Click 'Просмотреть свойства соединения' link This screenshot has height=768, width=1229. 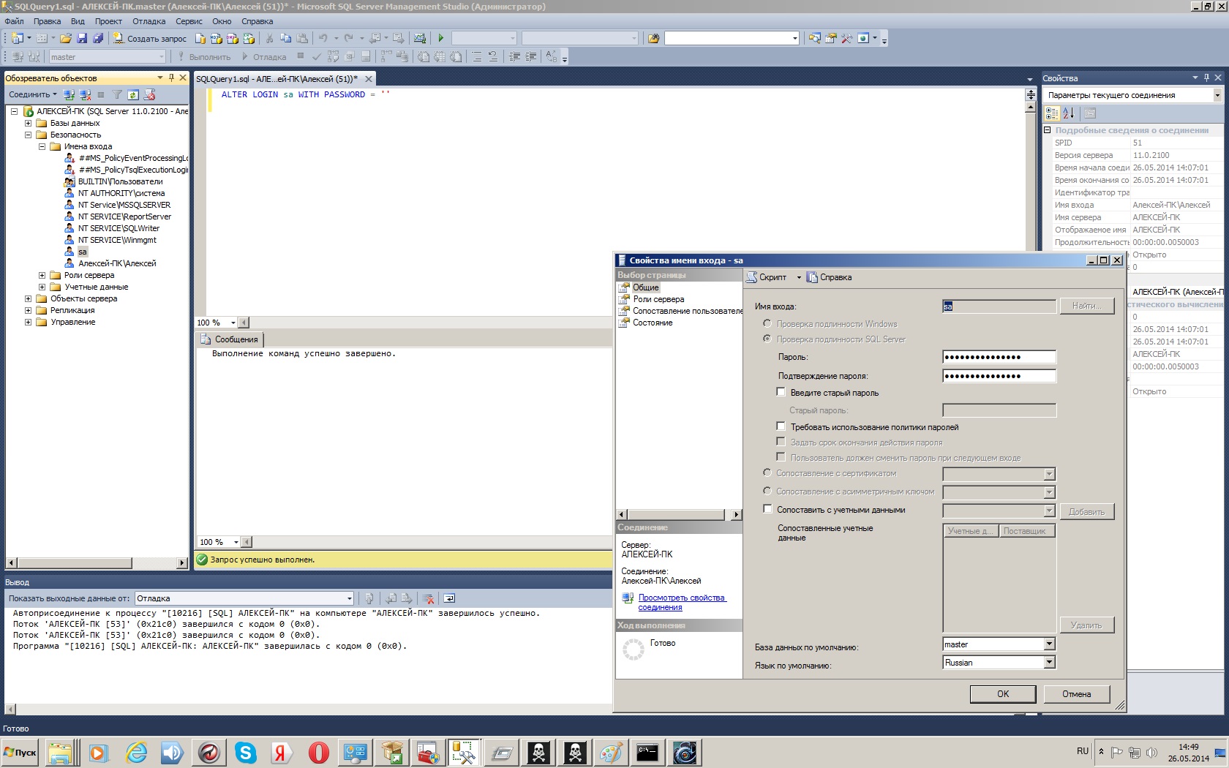682,603
